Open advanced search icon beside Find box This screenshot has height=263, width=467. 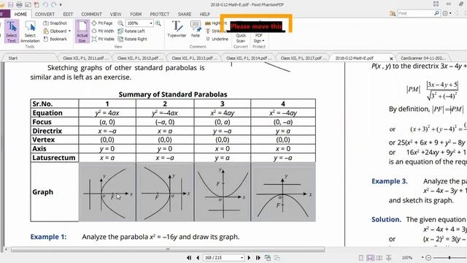[393, 13]
